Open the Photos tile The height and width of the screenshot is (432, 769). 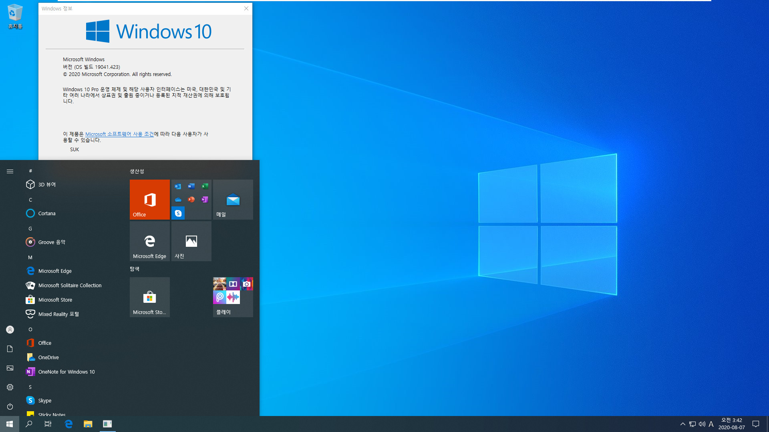point(191,241)
